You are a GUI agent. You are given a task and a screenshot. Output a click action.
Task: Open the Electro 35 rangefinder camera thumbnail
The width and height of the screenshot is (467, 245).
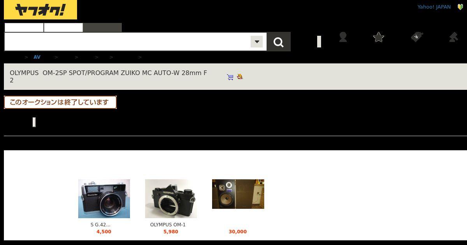tap(104, 199)
